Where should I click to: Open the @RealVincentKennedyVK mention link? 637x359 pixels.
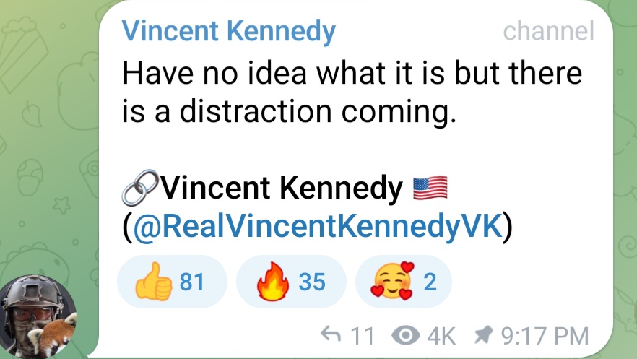317,225
